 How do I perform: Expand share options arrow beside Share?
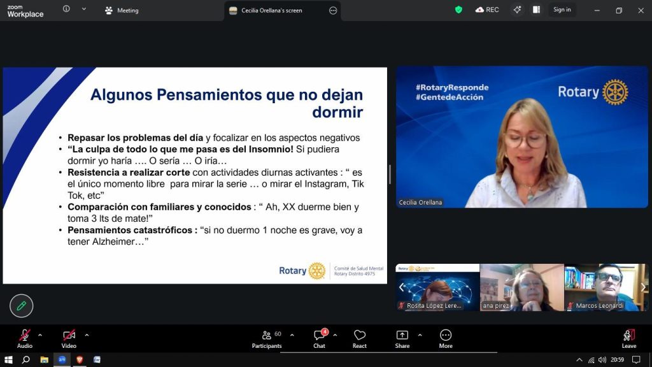point(420,335)
